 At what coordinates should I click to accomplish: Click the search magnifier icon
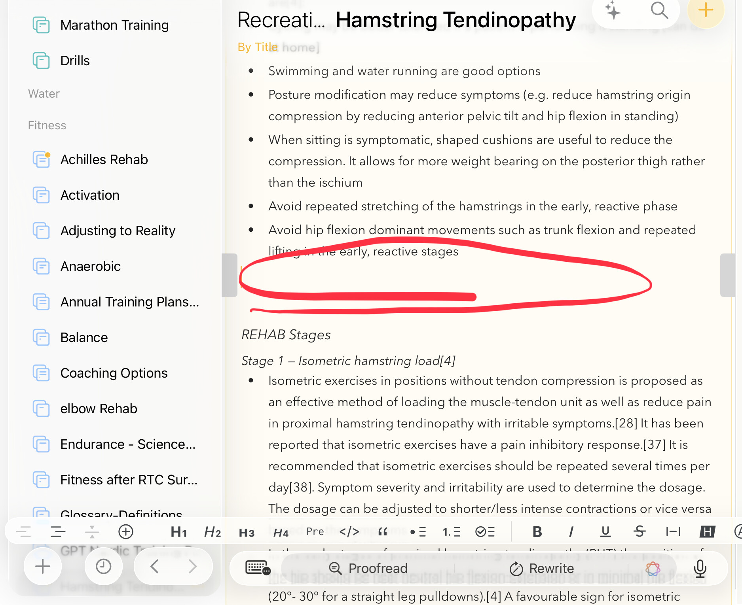pyautogui.click(x=659, y=11)
